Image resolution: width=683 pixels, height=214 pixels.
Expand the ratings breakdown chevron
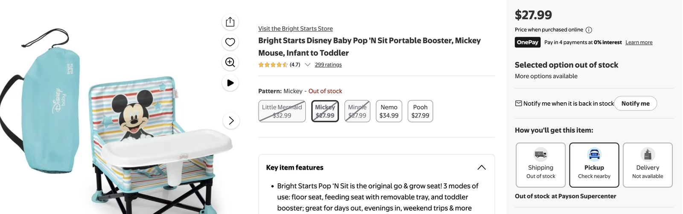[307, 65]
